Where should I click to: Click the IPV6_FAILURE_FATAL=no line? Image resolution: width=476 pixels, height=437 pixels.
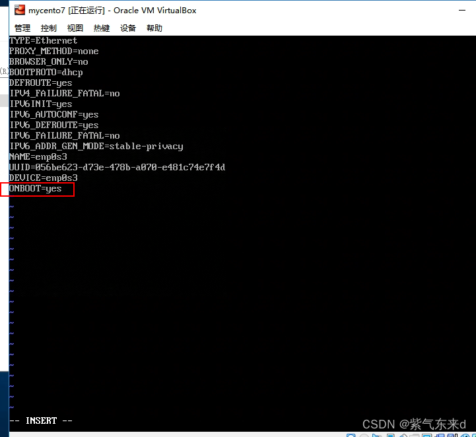pyautogui.click(x=64, y=135)
